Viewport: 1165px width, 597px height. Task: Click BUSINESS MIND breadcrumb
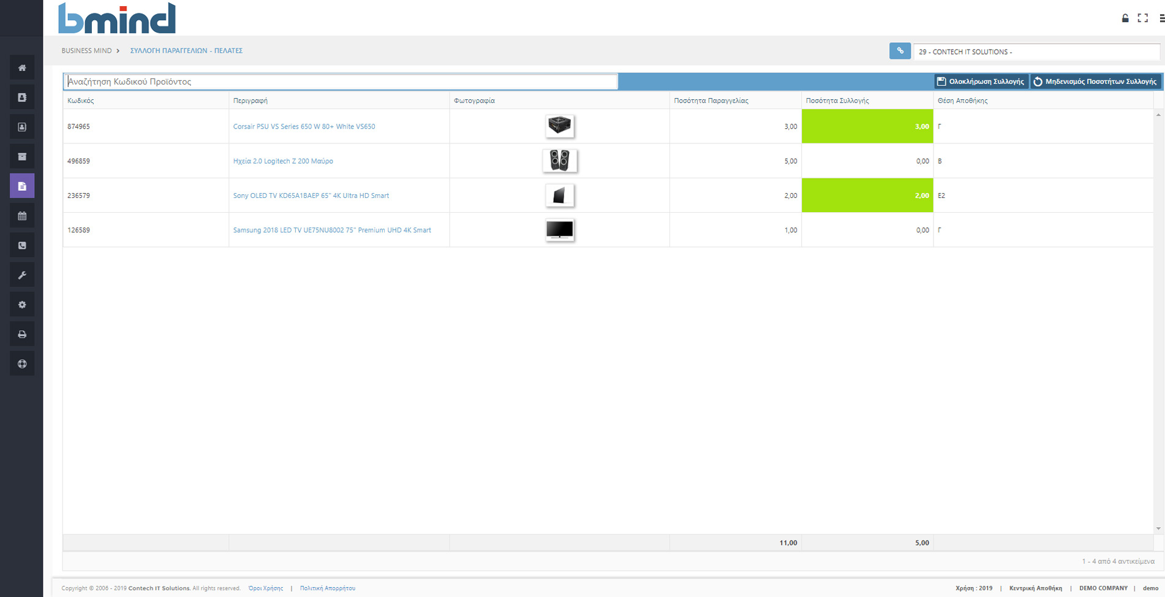pyautogui.click(x=86, y=51)
